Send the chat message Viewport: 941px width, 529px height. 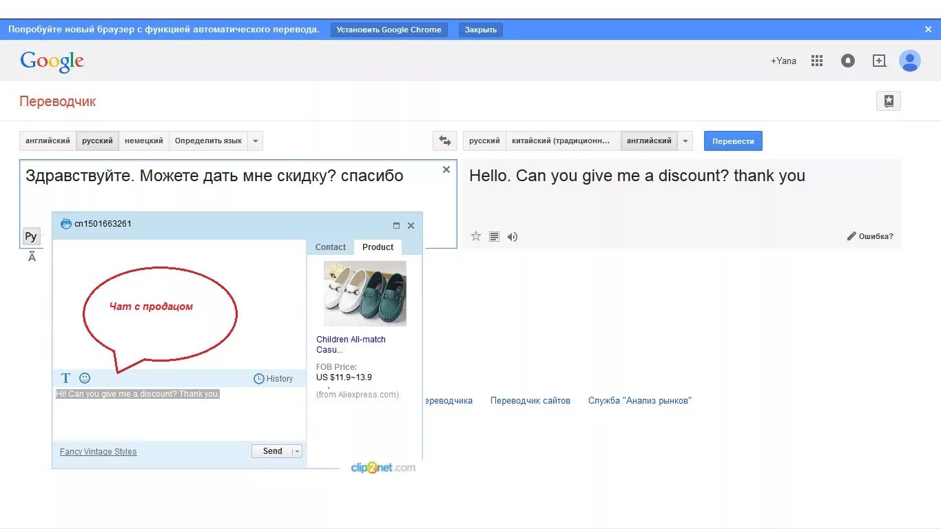click(x=272, y=451)
